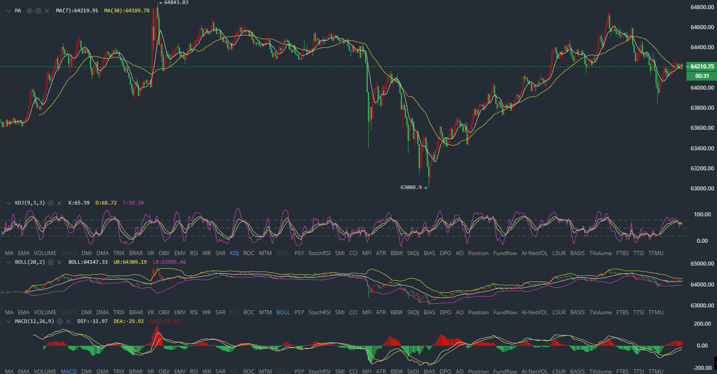Select ATR in the row below the BOLL chart

[381, 313]
